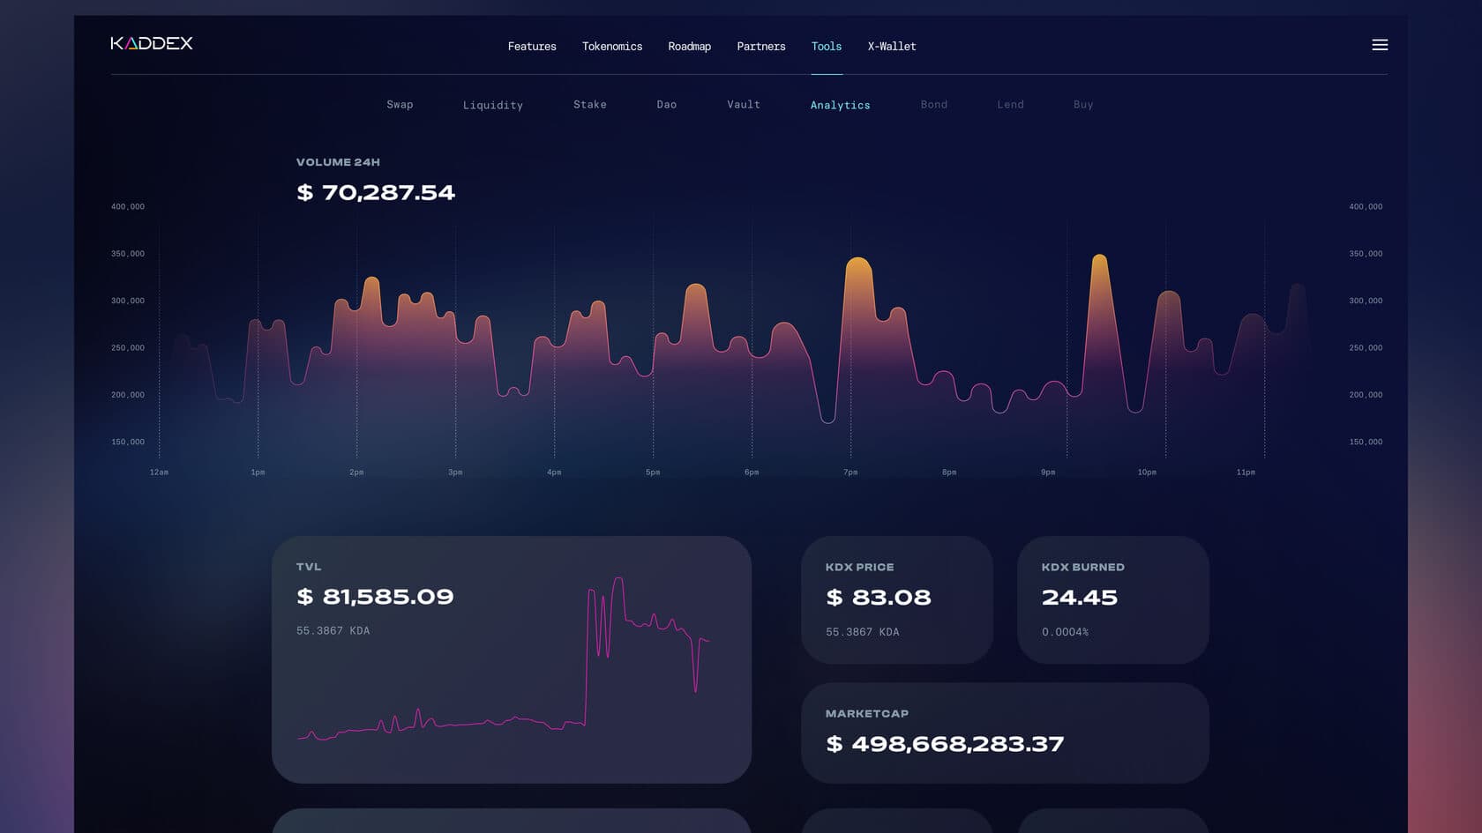Navigate to Features in the top menu
1482x833 pixels.
[x=532, y=46]
